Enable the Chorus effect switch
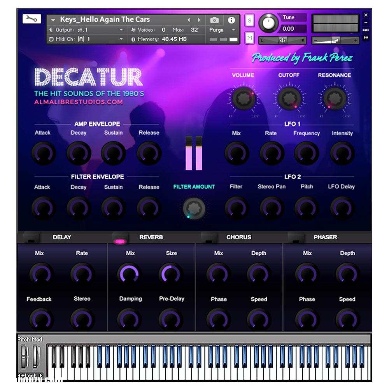 point(209,238)
